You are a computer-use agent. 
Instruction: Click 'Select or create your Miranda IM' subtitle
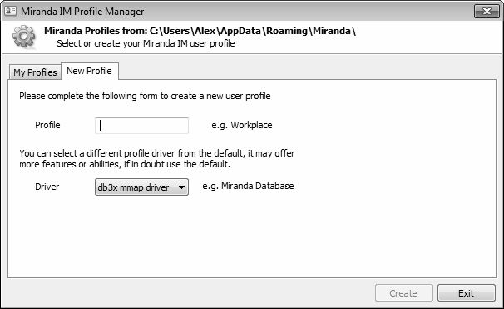[146, 43]
